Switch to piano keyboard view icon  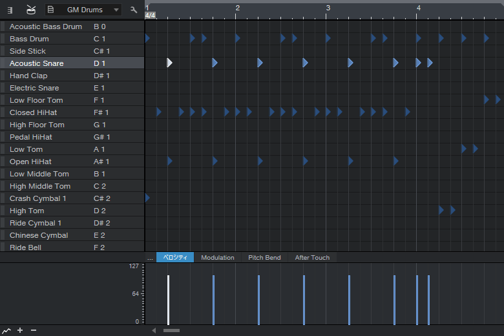(10, 10)
